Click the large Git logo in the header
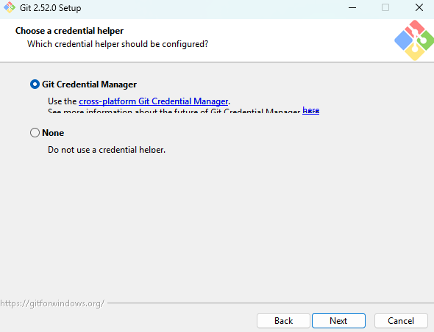The height and width of the screenshot is (332, 434). pos(414,40)
